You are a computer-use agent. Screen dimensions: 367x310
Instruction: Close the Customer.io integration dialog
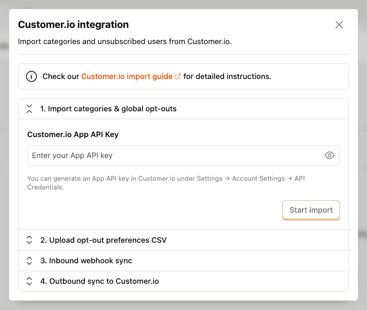pyautogui.click(x=339, y=24)
